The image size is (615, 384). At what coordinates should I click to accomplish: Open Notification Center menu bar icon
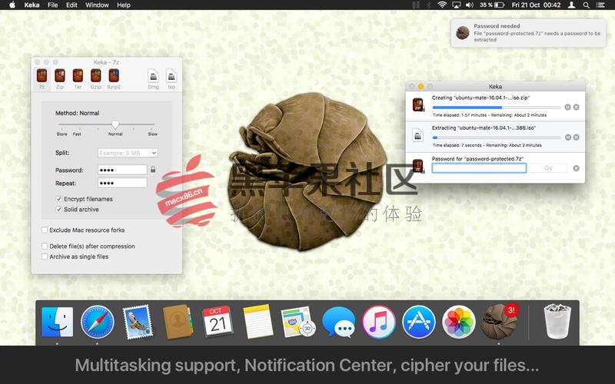pos(600,5)
